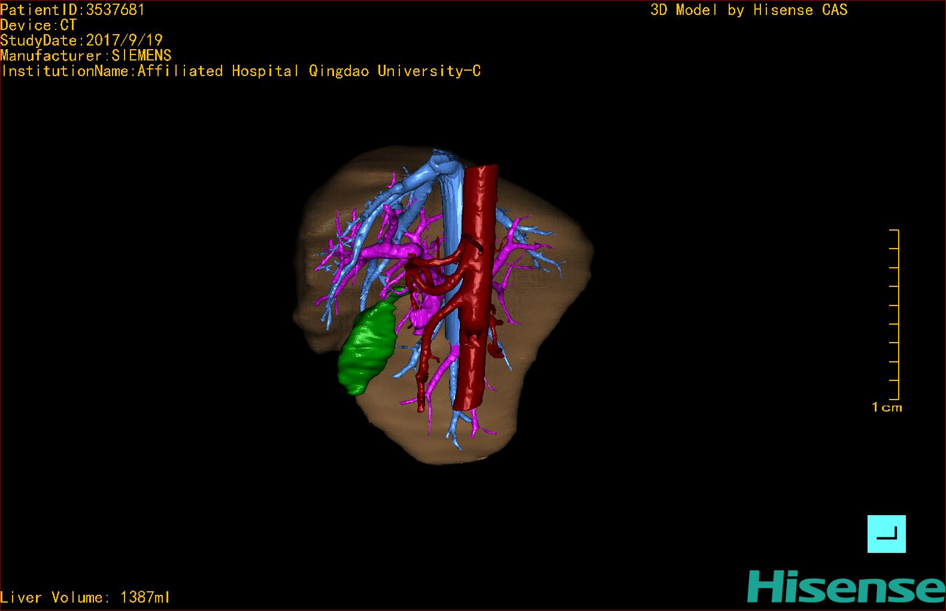
Task: Click the cyan orientation cube icon
Action: [x=886, y=533]
